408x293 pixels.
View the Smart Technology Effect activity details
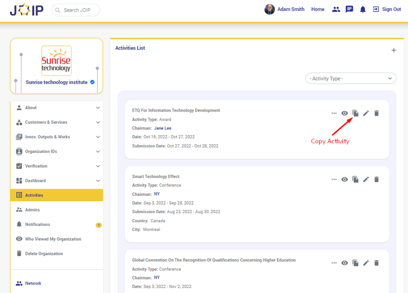(345, 180)
